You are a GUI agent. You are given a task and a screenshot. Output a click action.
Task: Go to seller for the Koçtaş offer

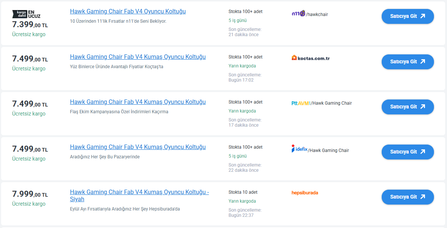(x=407, y=61)
